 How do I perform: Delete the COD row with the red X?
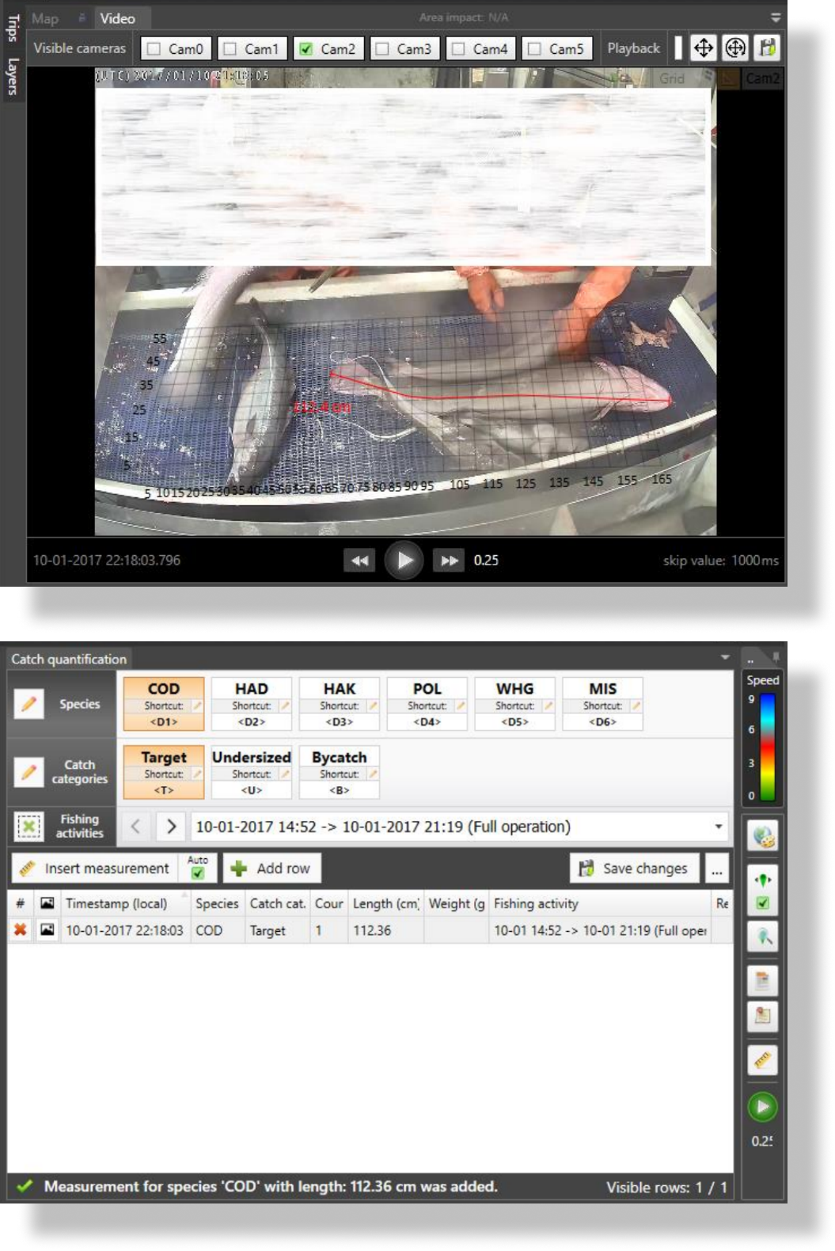(x=21, y=930)
